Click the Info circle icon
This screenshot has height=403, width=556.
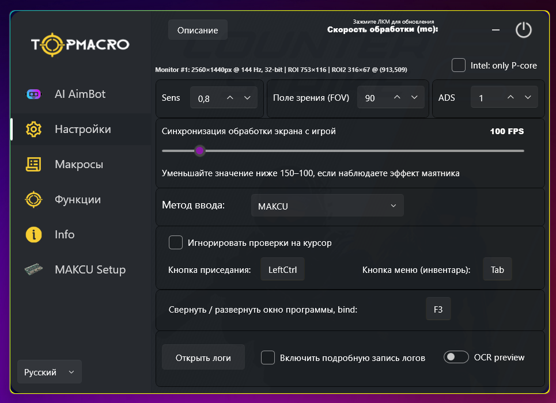click(34, 235)
